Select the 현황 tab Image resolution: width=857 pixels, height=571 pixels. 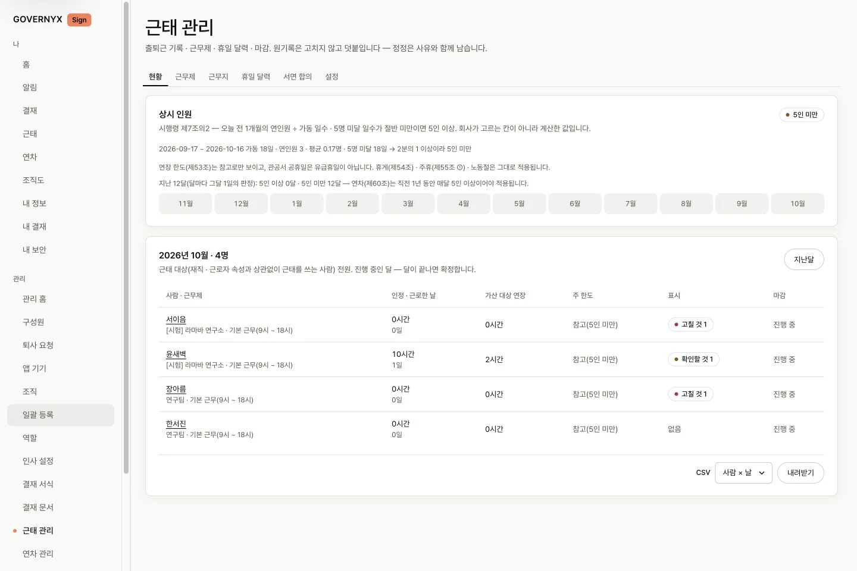tap(155, 77)
